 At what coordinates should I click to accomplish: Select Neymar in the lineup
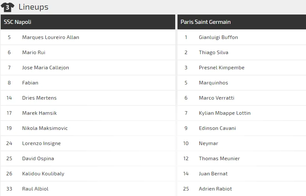pos(208,143)
